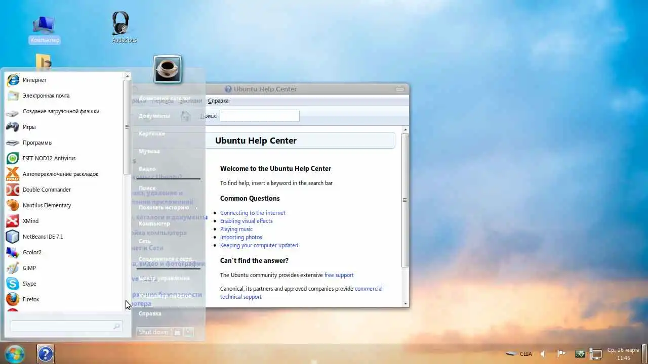This screenshot has width=648, height=364.
Task: Open Nautilus Elementary file manager
Action: (x=65, y=205)
